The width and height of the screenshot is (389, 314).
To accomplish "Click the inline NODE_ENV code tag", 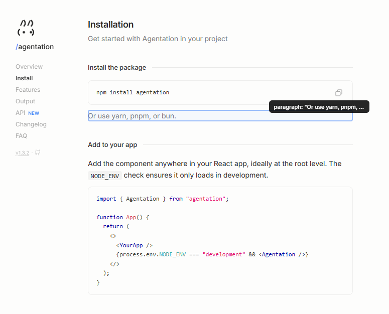I will [x=104, y=176].
